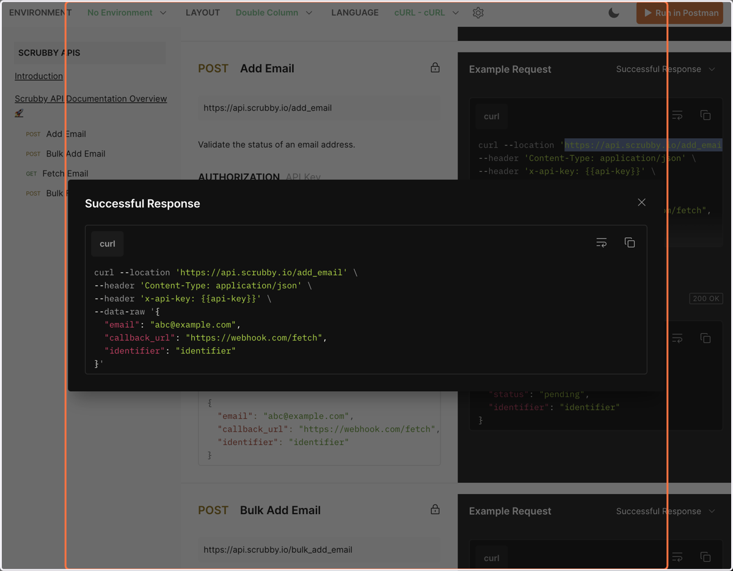Screen dimensions: 733x571
Task: Select the curl tab in Bulk Add Email example
Action: [x=492, y=558]
